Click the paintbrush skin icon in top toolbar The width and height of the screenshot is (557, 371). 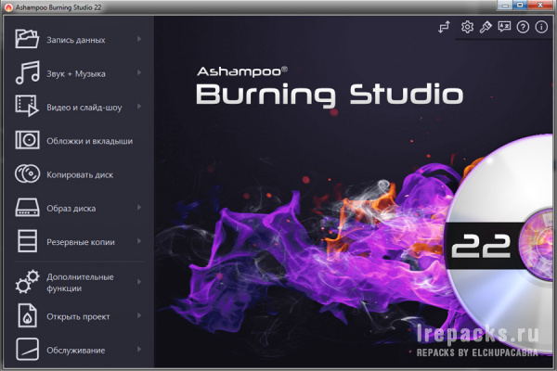[486, 27]
